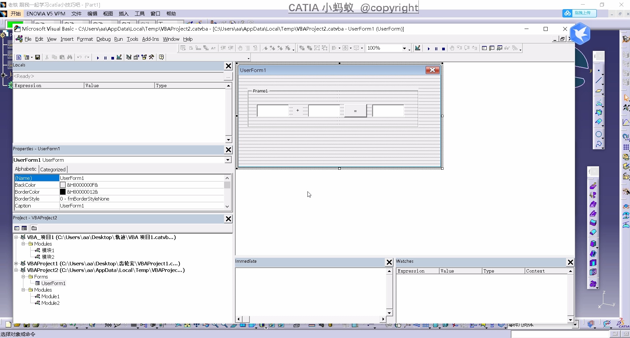Toggle Folders view in Project panel

pyautogui.click(x=34, y=228)
